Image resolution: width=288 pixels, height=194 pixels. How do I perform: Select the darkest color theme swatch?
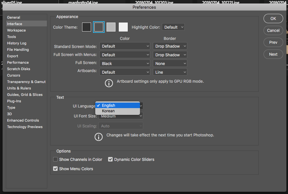click(x=87, y=27)
